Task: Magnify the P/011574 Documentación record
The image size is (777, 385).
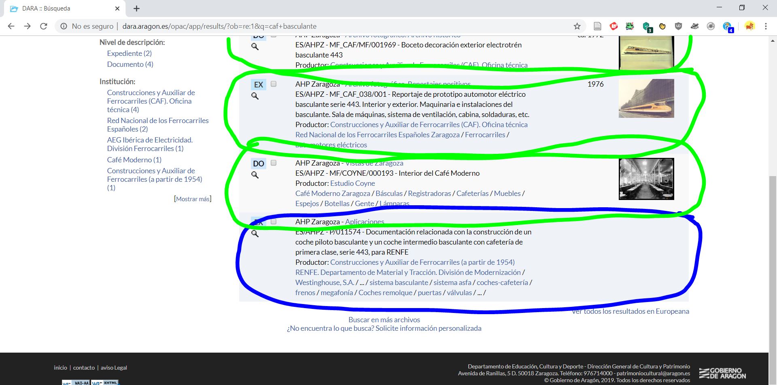Action: (x=255, y=234)
